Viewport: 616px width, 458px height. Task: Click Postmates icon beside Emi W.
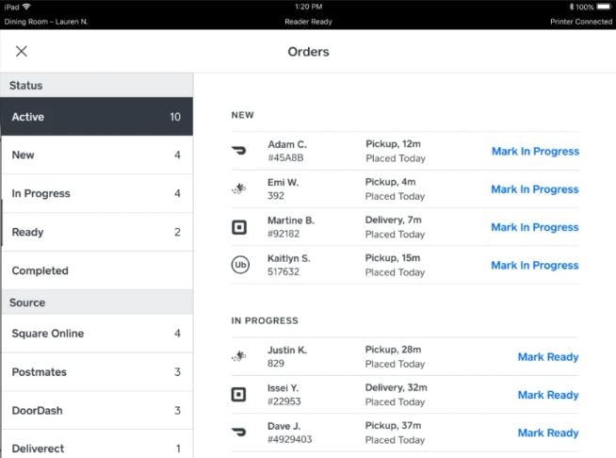[x=239, y=189]
